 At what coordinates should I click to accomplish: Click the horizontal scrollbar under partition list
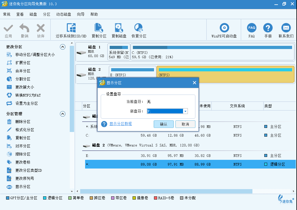coord(166,191)
